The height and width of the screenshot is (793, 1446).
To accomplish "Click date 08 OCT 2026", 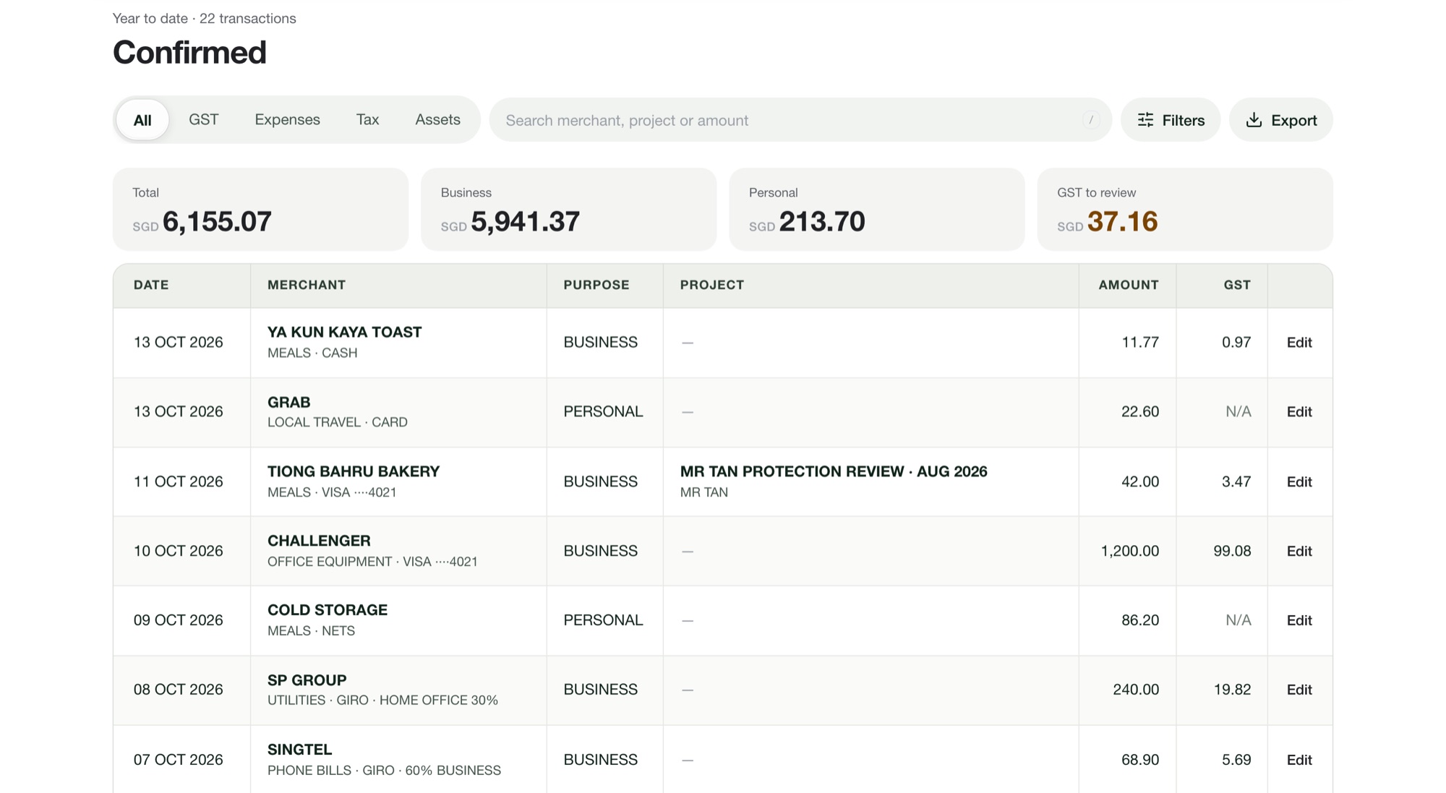I will pos(178,690).
